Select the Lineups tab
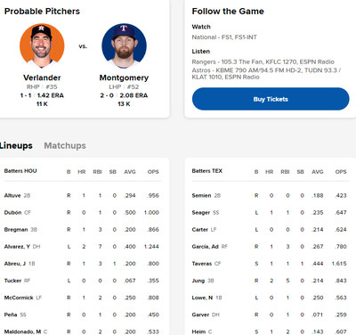Screen dimensions: 356x335 pyautogui.click(x=16, y=146)
